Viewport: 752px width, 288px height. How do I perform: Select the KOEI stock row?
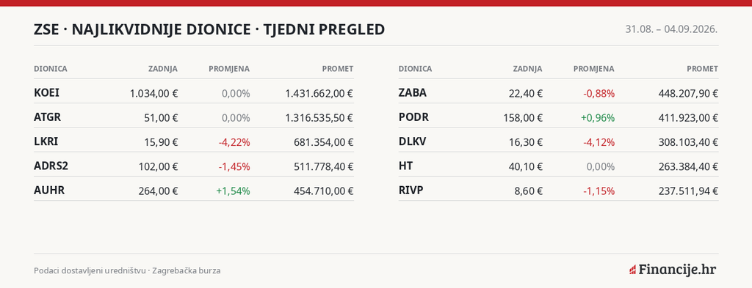tap(194, 93)
